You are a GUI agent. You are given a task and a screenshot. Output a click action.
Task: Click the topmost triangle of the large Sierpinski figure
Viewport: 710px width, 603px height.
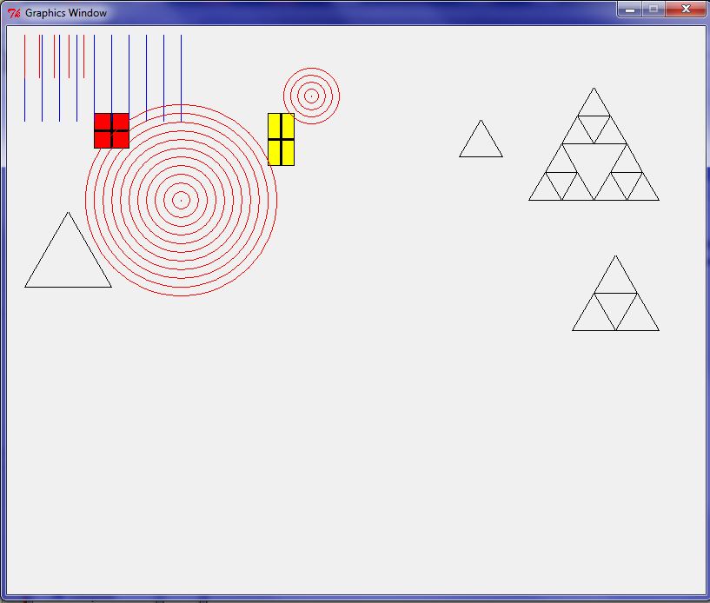594,105
